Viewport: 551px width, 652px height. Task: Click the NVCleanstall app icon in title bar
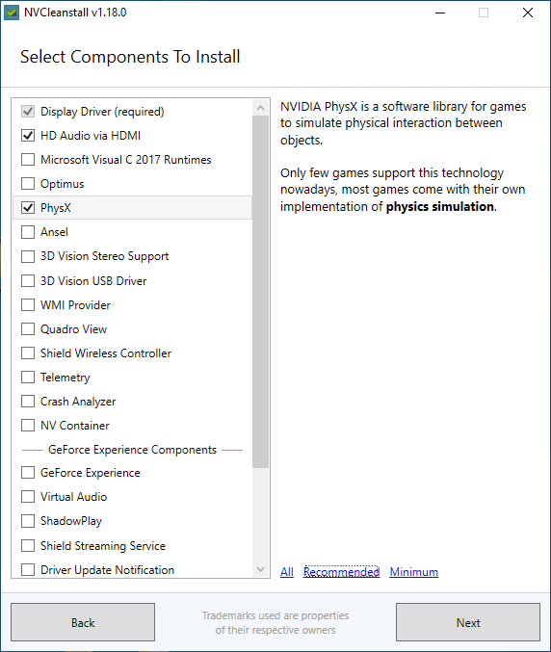coord(12,13)
